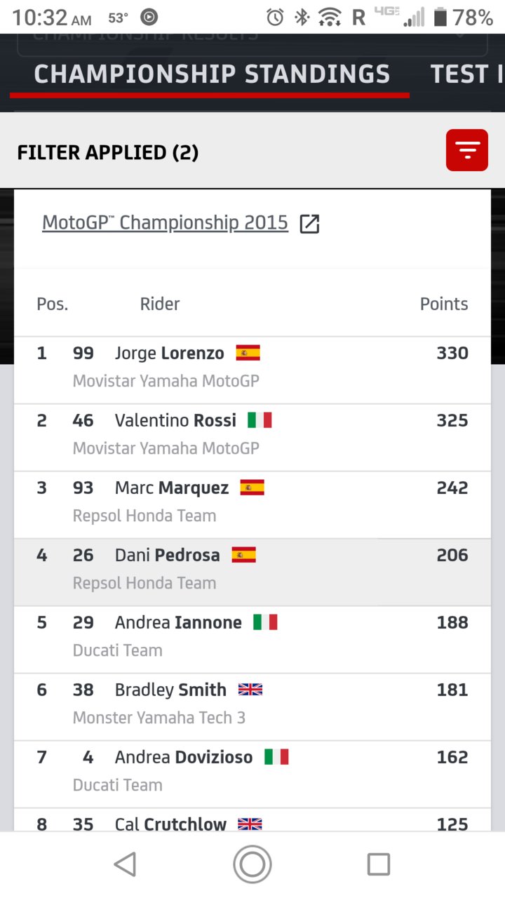Image resolution: width=505 pixels, height=898 pixels.
Task: Expand the partially hidden dropdown above the tabs
Action: click(x=252, y=42)
